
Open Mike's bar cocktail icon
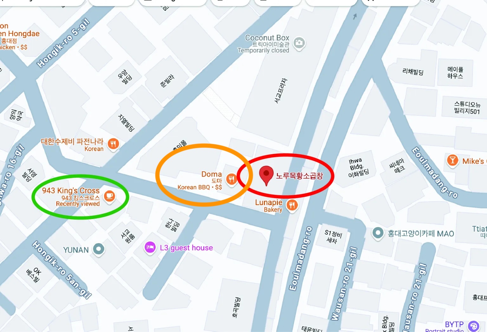(452, 160)
